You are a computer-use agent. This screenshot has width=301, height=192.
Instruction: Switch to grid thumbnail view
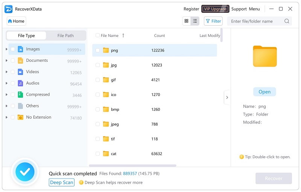(187, 21)
